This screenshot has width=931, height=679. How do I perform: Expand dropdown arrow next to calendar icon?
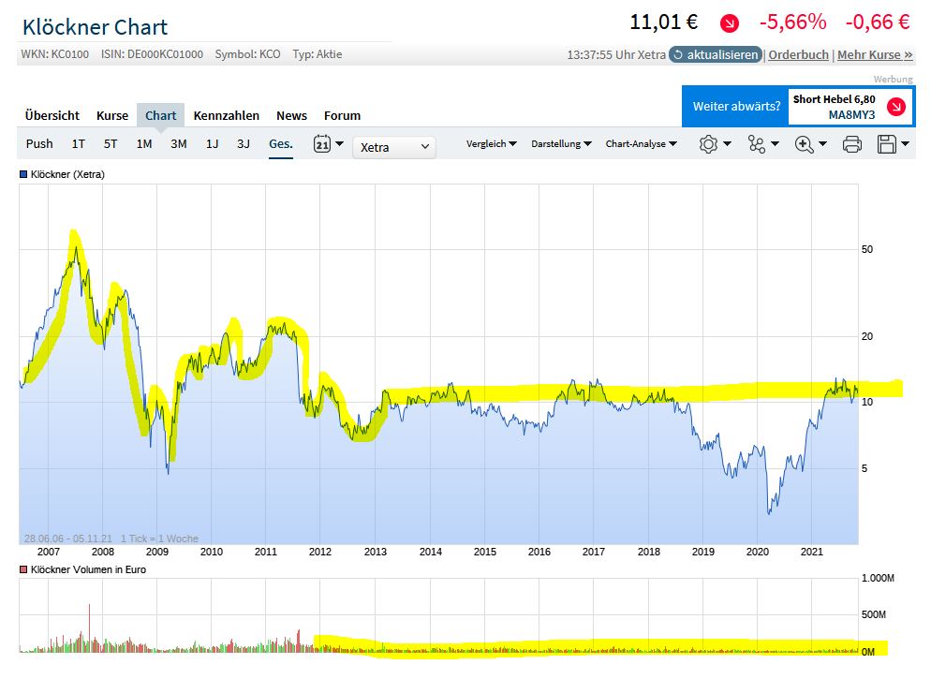click(x=340, y=143)
